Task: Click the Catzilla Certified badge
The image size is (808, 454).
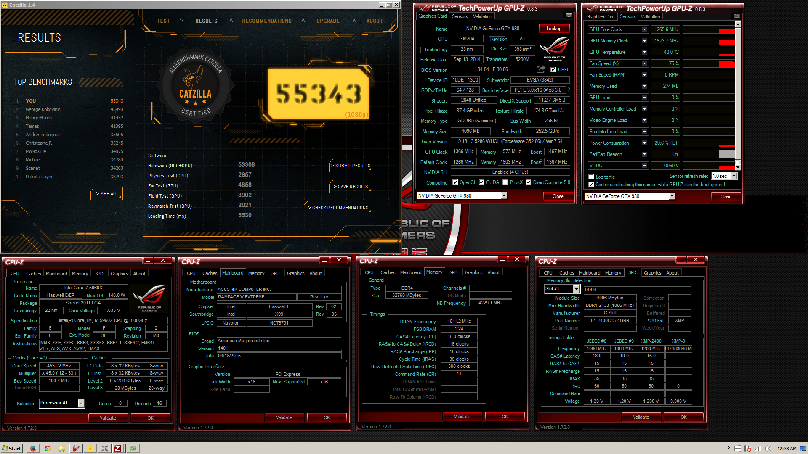Action: (196, 86)
